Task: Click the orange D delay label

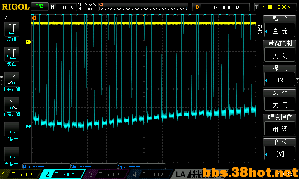Action: (197, 7)
